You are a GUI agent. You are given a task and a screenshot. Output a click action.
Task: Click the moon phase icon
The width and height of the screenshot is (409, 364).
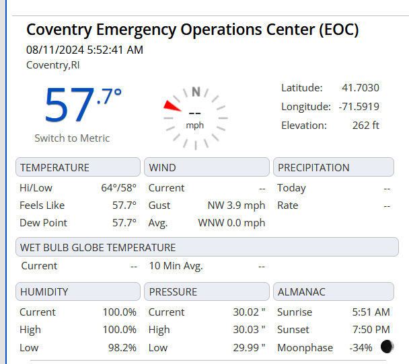tap(387, 347)
